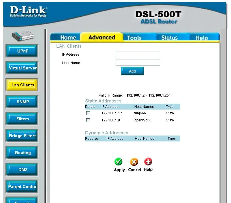Select the Lan Clients sidebar button
The image size is (231, 203).
tap(22, 85)
